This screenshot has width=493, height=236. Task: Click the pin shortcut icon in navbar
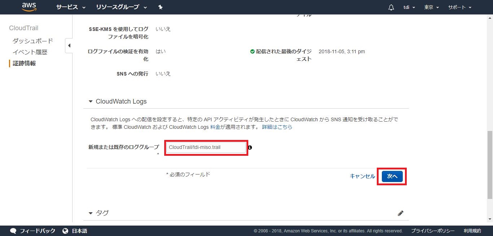point(161,7)
